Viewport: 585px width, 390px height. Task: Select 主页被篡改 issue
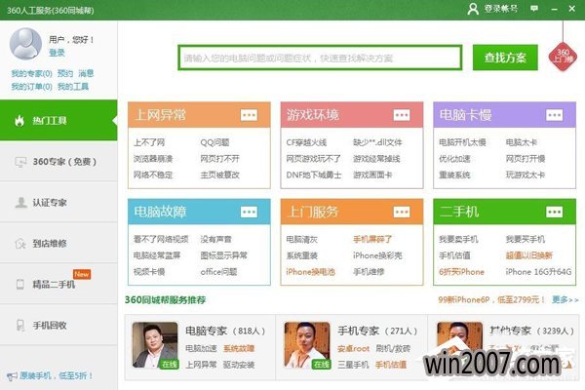pyautogui.click(x=219, y=175)
